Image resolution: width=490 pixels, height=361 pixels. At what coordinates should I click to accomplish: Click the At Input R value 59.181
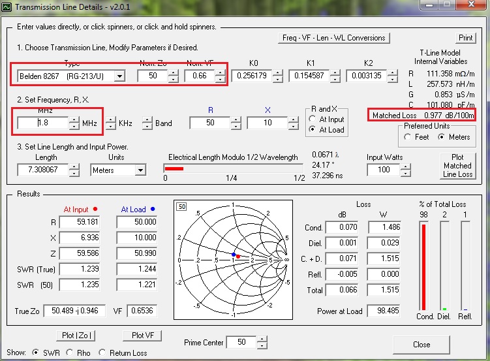(80, 222)
